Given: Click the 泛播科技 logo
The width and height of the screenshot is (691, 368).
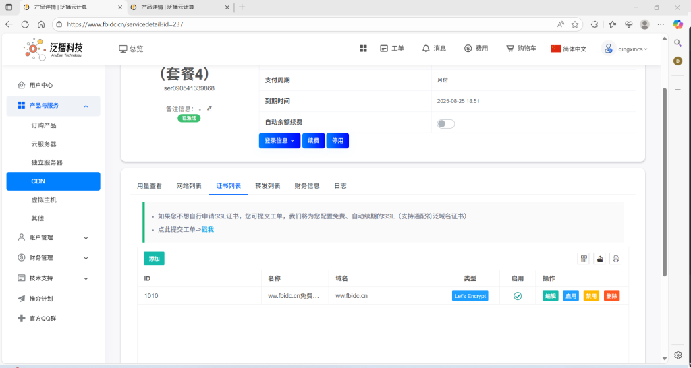Looking at the screenshot, I should click(x=53, y=49).
